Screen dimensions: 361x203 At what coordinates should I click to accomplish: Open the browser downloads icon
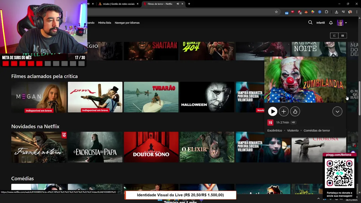click(336, 12)
